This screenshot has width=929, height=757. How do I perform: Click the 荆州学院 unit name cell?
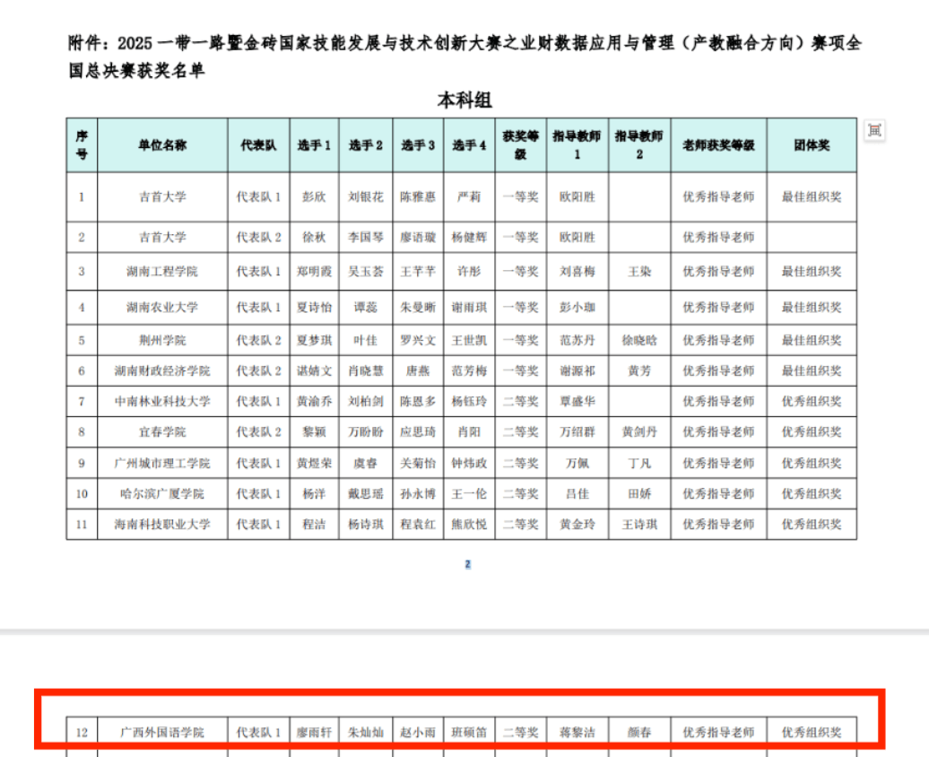pyautogui.click(x=162, y=340)
